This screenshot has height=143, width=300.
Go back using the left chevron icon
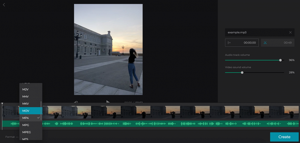[4, 5]
